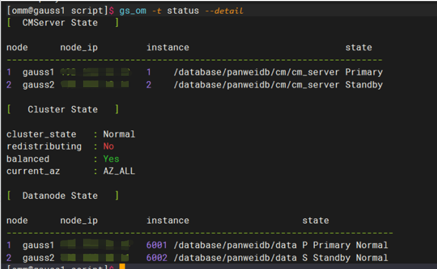
Task: Click gauss2's cm_server path
Action: tap(256, 84)
